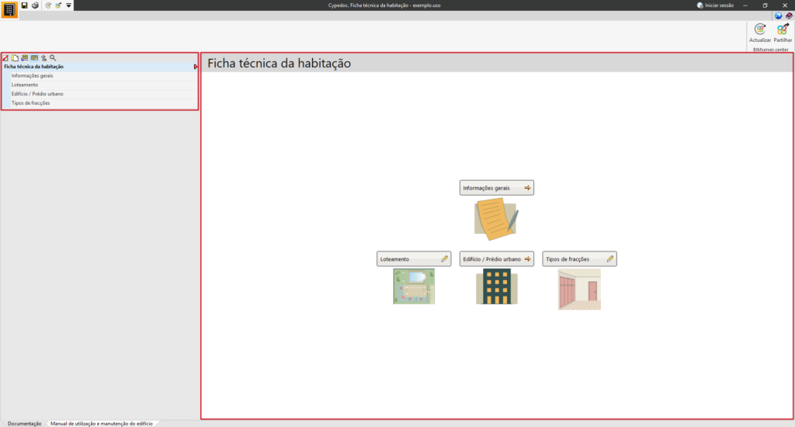Click the Ficha técnica da habitação page heading
This screenshot has width=795, height=427.
coord(279,64)
